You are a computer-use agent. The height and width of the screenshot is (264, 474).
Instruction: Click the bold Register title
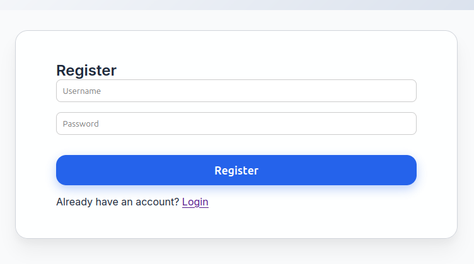tap(86, 71)
